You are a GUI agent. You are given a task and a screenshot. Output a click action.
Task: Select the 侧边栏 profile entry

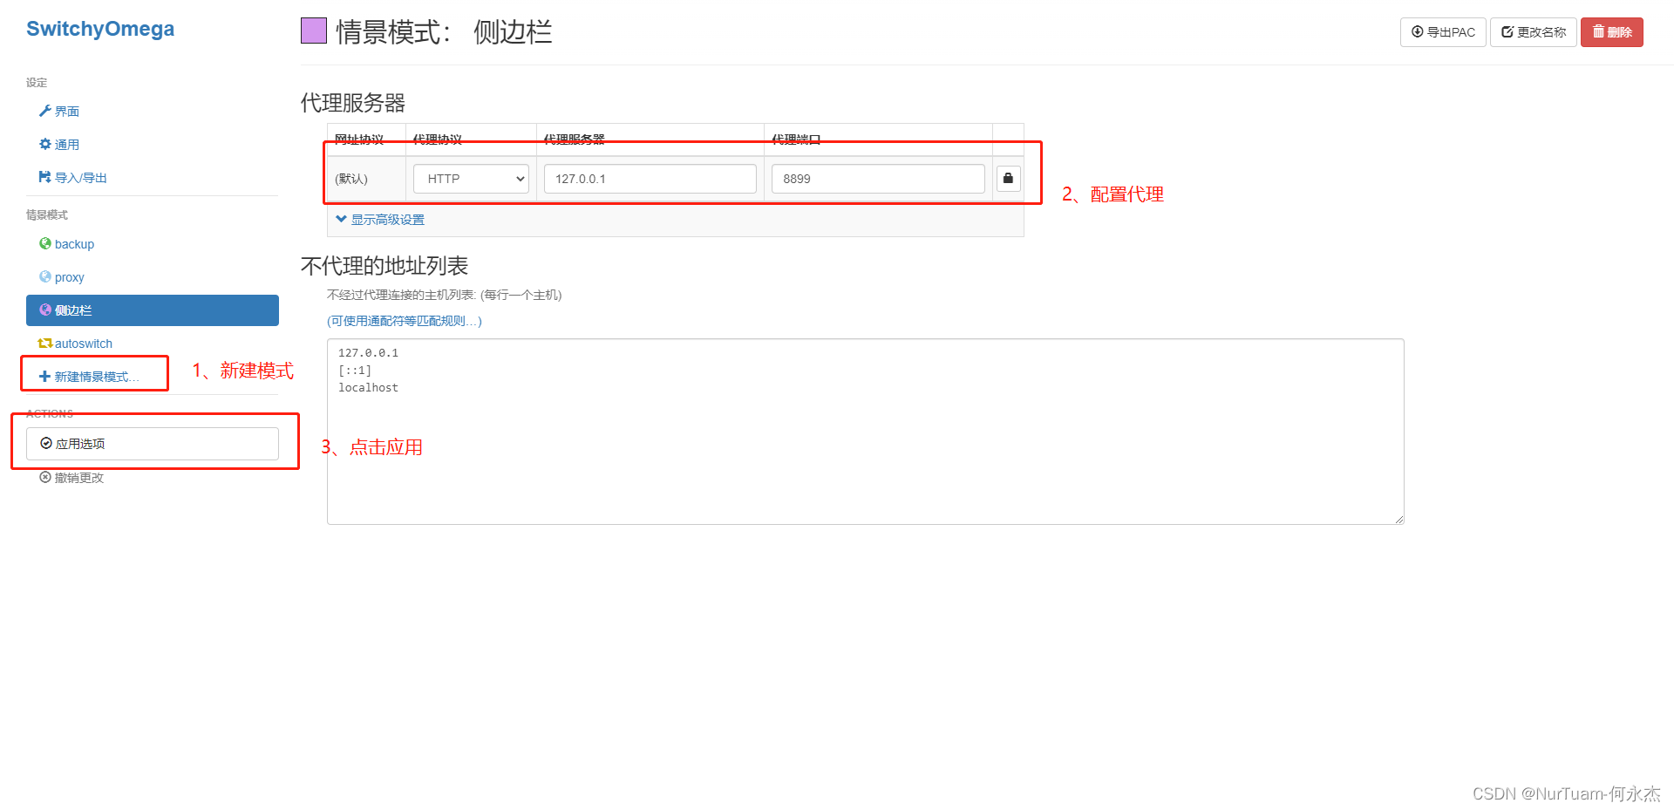tap(153, 310)
